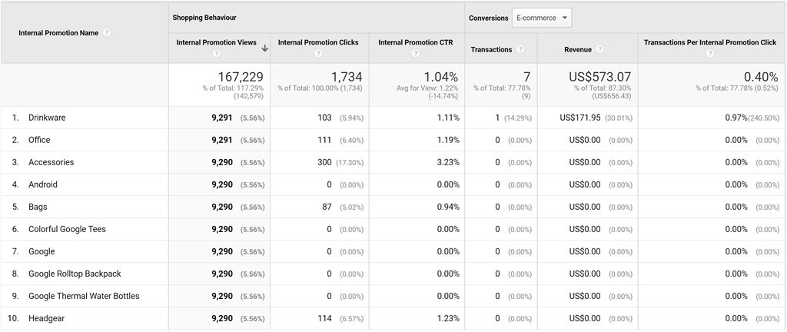Click Bags clicks value 87
This screenshot has width=787, height=332.
pos(327,207)
